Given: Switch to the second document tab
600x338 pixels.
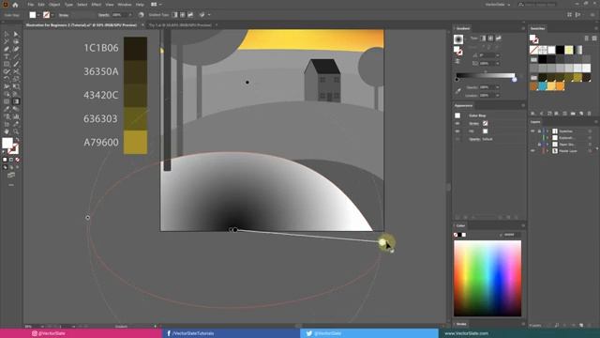Looking at the screenshot, I should click(180, 25).
